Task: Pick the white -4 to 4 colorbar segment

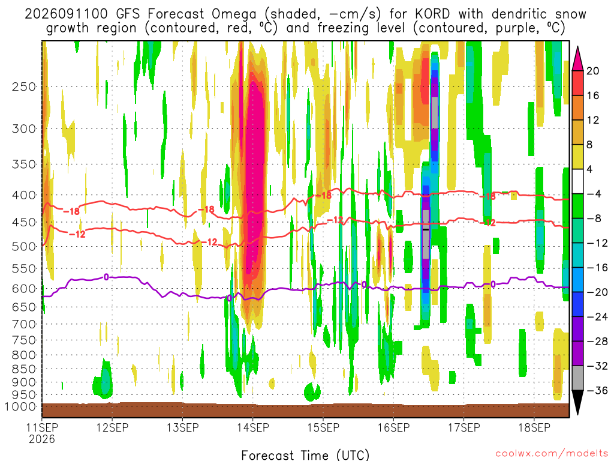Action: point(577,181)
